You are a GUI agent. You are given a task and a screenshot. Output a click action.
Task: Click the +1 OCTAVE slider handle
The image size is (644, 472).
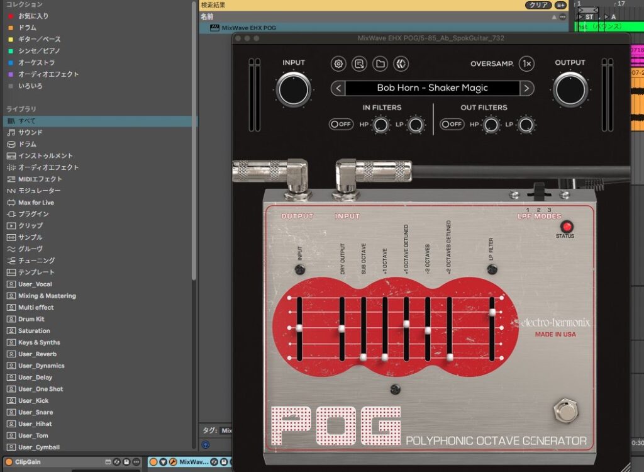click(385, 357)
